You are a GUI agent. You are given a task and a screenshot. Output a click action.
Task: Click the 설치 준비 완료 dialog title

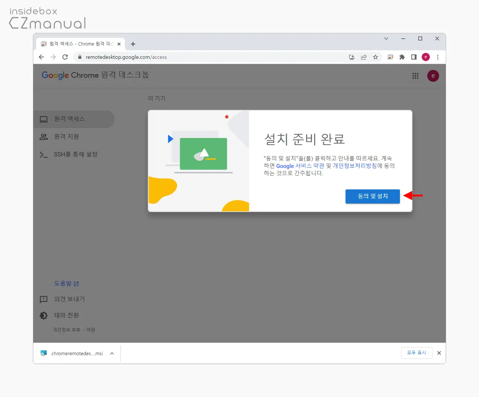tap(305, 139)
